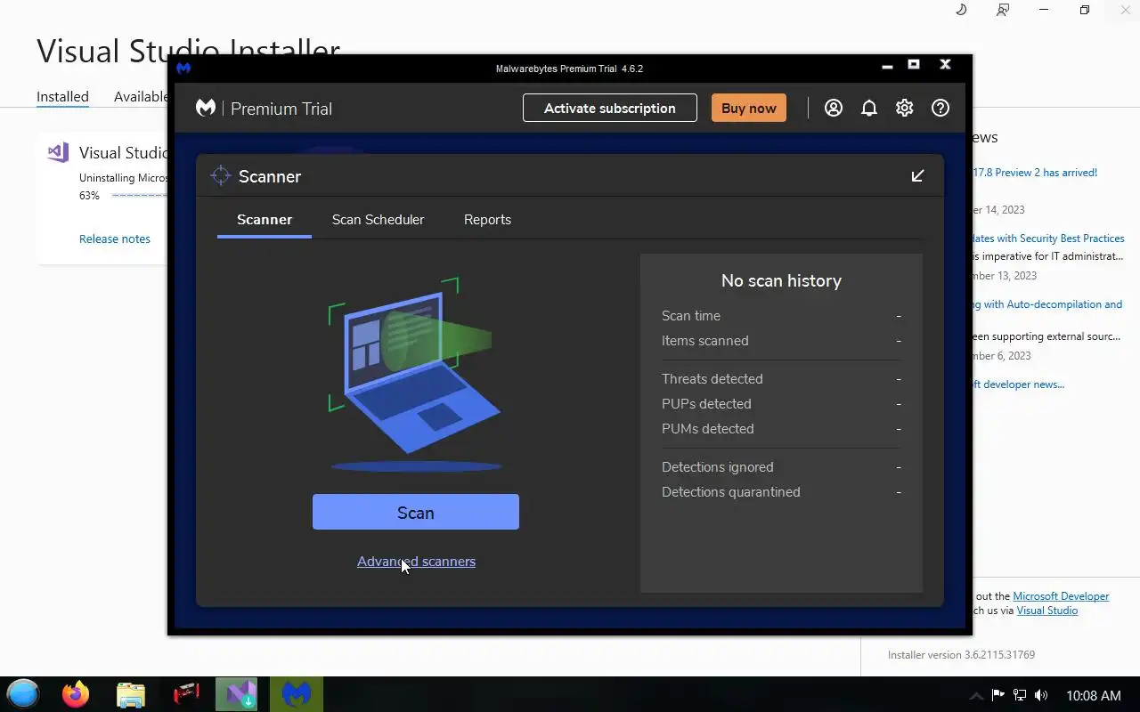1140x712 pixels.
Task: Minimize the Malwarebytes window
Action: point(887,65)
